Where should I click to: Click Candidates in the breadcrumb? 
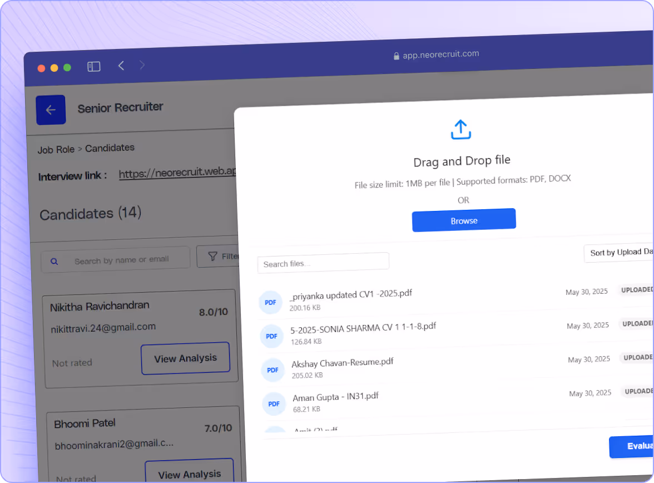pyautogui.click(x=110, y=148)
